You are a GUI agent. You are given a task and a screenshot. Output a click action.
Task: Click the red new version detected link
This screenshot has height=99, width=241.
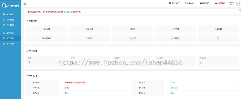coord(75,82)
